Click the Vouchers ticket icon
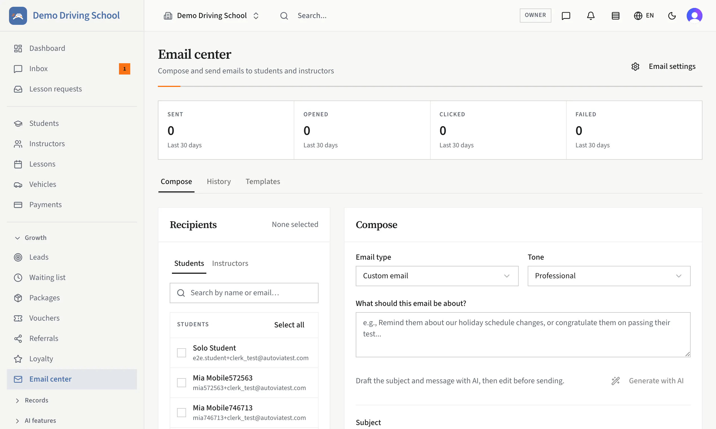Viewport: 716px width, 429px height. [18, 318]
